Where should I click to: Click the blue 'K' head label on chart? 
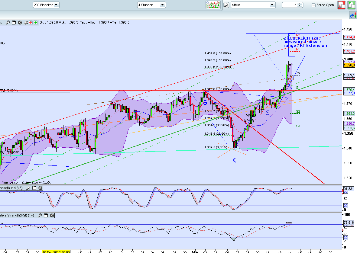click(234, 160)
